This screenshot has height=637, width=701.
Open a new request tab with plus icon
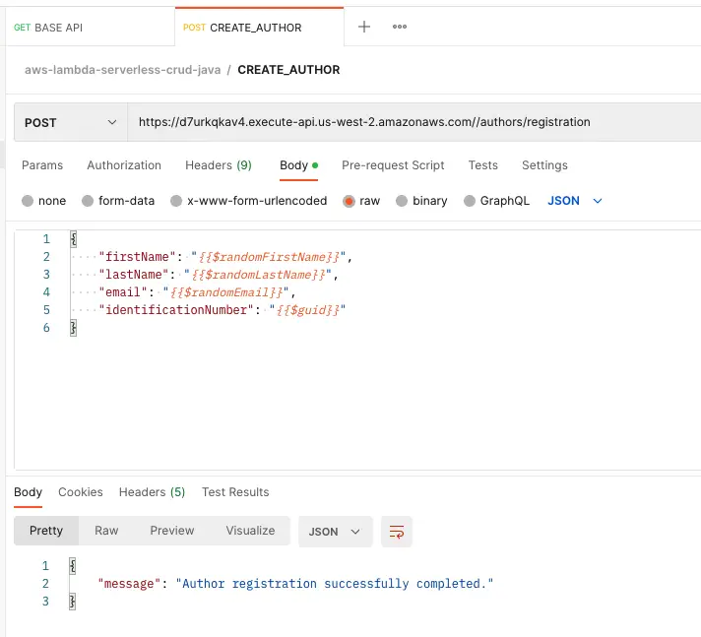[x=364, y=27]
